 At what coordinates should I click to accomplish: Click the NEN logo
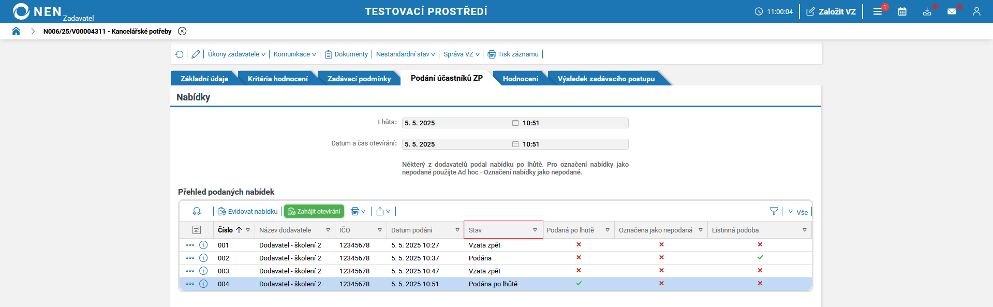click(37, 11)
